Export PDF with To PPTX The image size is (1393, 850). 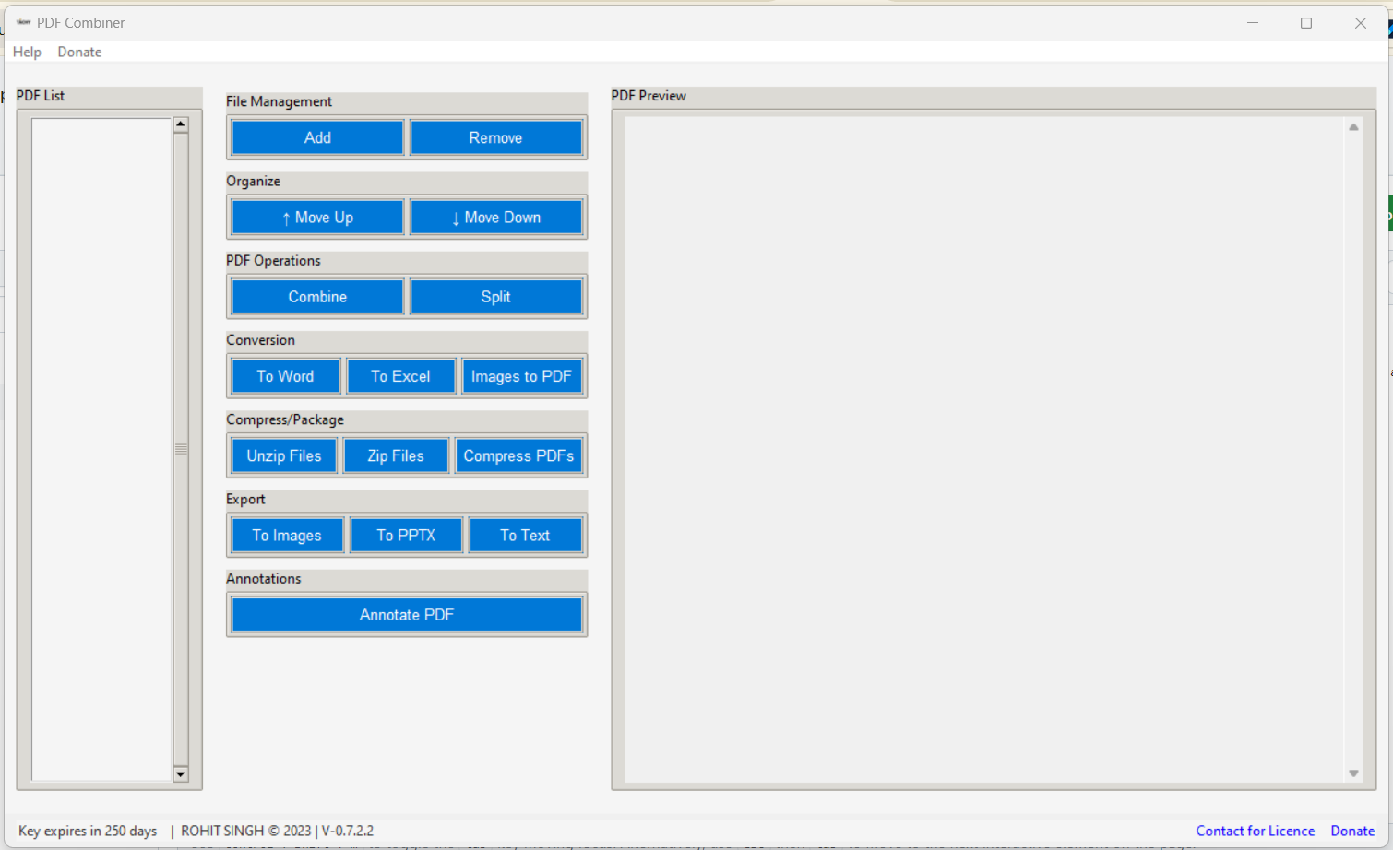point(406,536)
